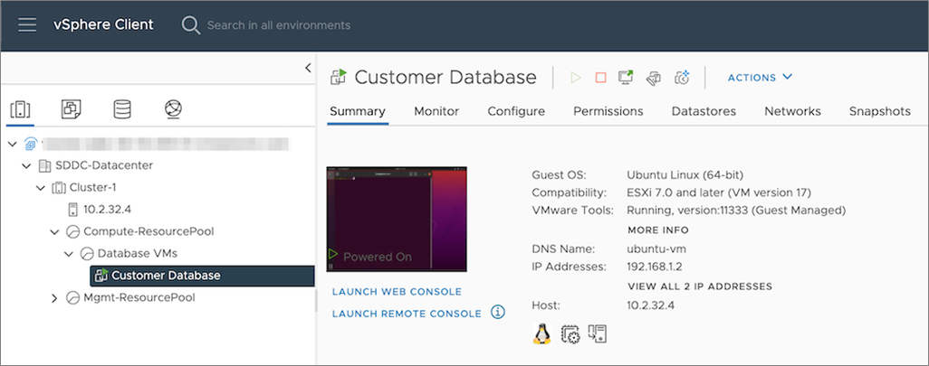Screen dimensions: 929x366
Task: Switch to Hosts and Clusters view
Action: (x=20, y=109)
